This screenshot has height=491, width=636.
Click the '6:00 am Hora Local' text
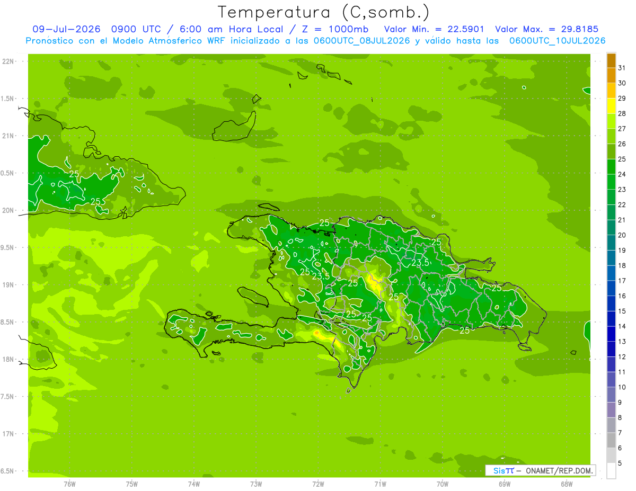(232, 29)
